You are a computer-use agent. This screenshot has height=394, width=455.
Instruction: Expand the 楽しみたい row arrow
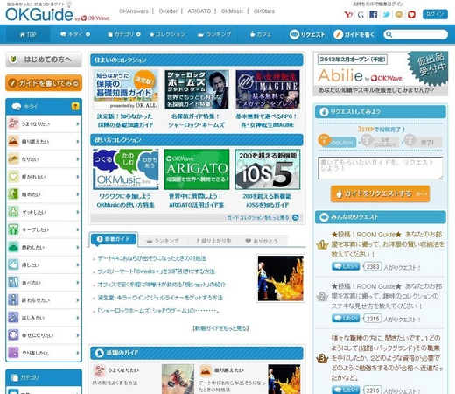(78, 318)
